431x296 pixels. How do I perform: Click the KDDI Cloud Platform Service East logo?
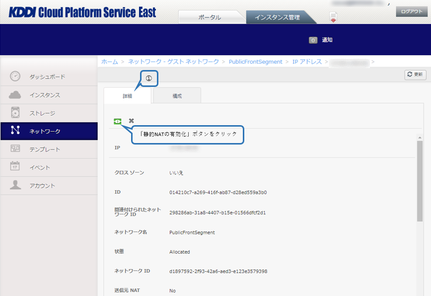coord(82,12)
